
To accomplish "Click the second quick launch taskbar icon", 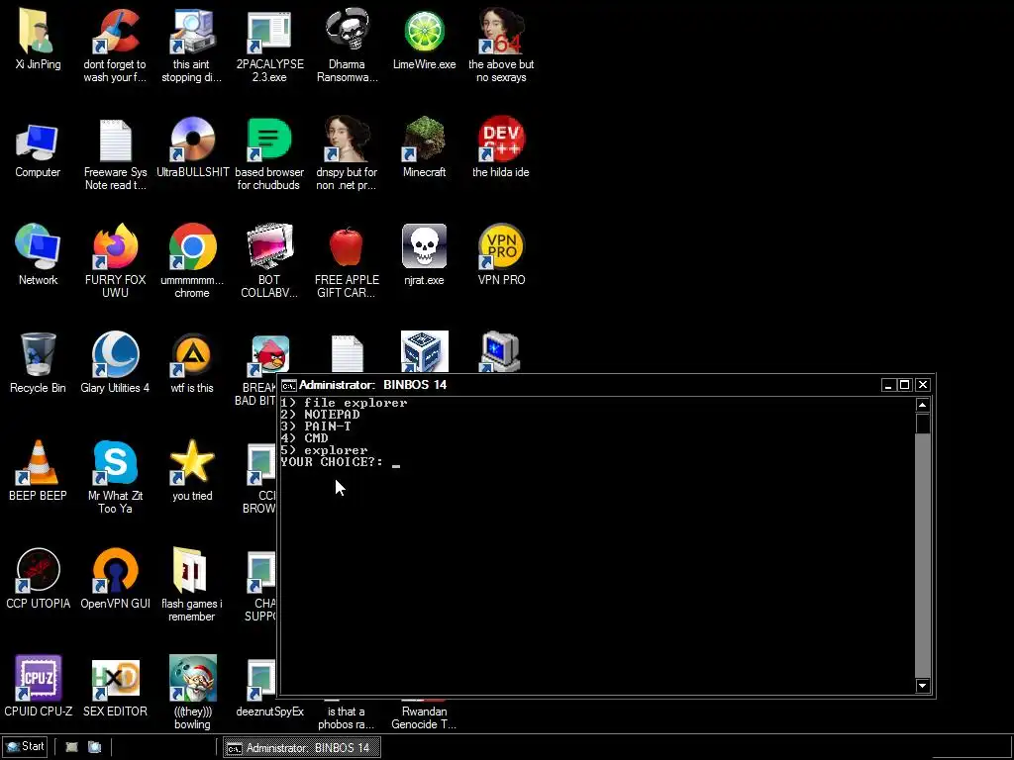I will pyautogui.click(x=94, y=747).
